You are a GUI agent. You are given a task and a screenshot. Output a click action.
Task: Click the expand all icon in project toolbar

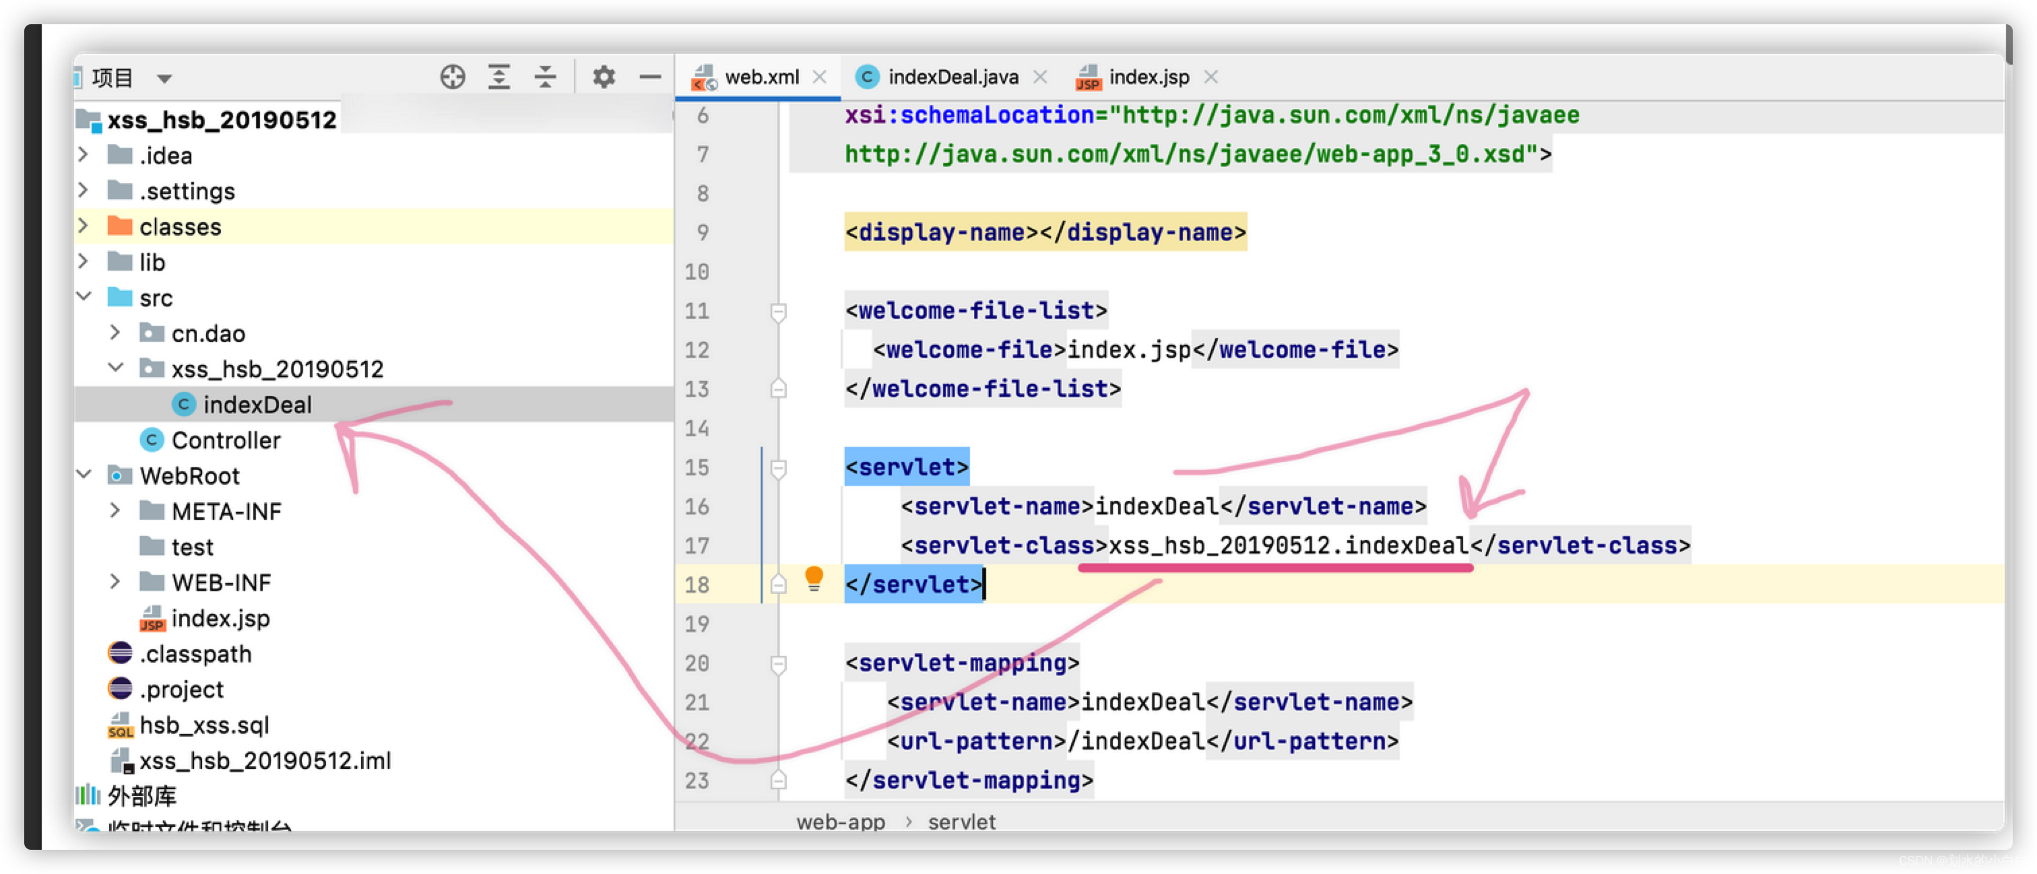499,77
